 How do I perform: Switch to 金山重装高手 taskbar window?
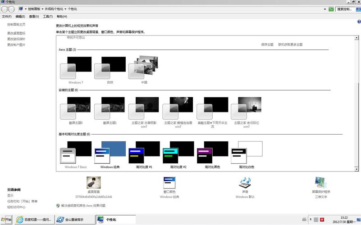[x=75, y=220]
